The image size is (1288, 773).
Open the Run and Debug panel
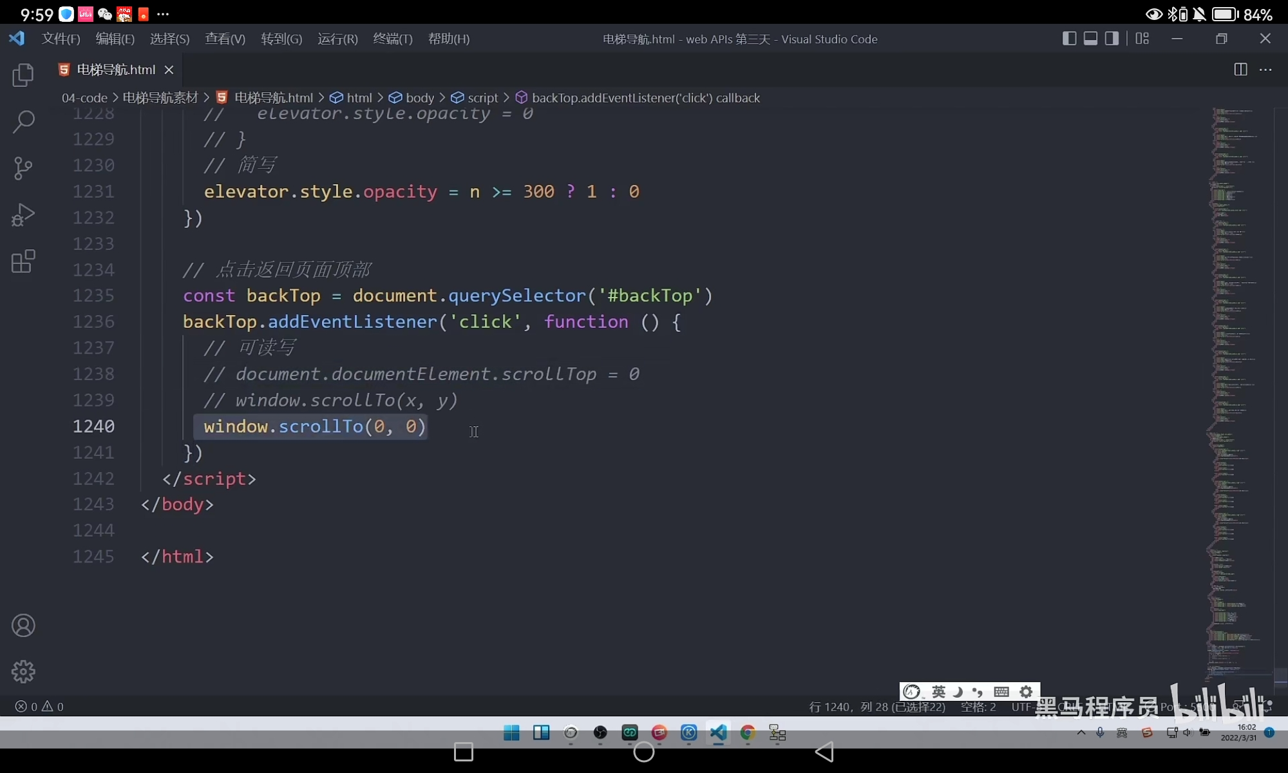[23, 215]
